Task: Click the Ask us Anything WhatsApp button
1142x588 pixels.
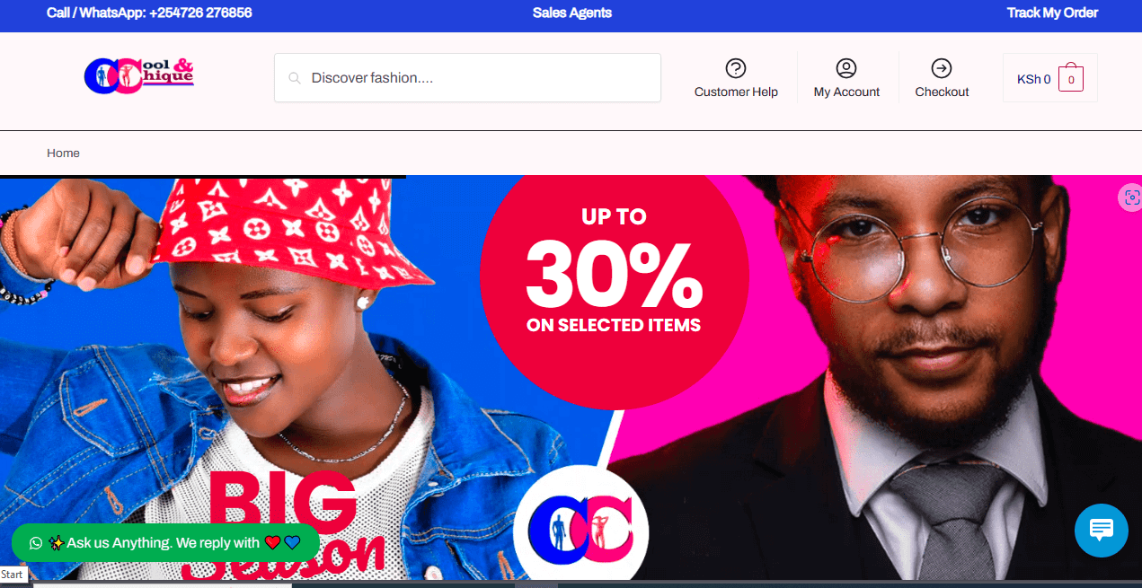Action: click(165, 543)
